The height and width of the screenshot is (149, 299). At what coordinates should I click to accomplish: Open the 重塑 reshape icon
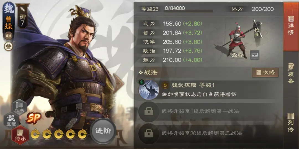coord(11,120)
